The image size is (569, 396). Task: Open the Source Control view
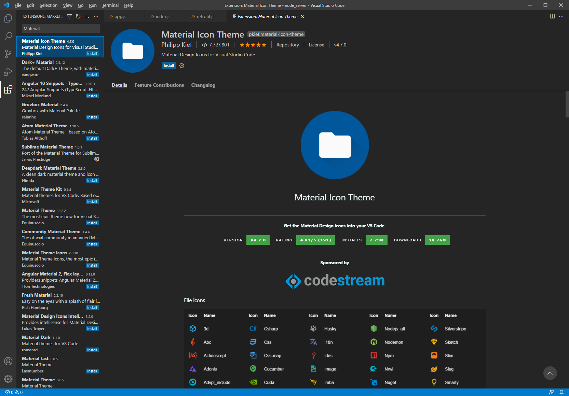8,54
